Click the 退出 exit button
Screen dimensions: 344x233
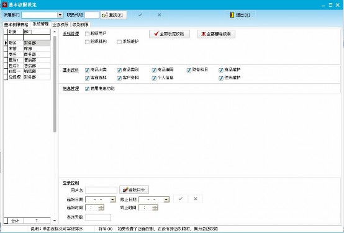pyautogui.click(x=240, y=15)
